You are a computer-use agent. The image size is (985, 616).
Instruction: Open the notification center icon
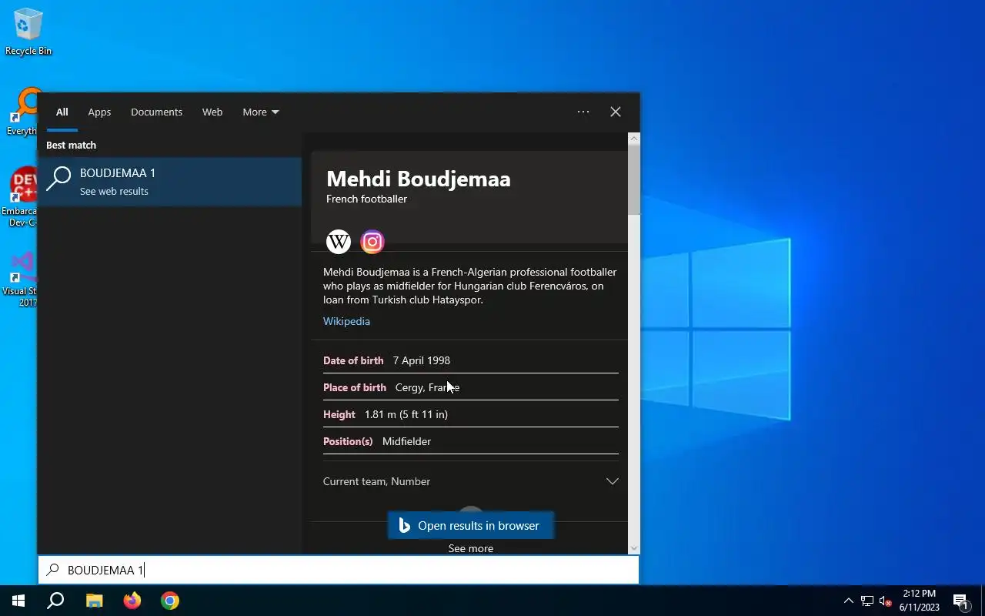pyautogui.click(x=960, y=601)
